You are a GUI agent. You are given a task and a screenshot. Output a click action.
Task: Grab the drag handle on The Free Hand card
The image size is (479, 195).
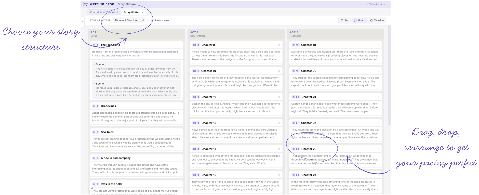coord(179,45)
